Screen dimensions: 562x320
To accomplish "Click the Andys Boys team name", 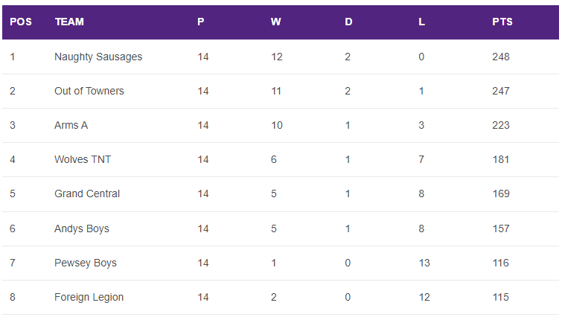I will [82, 228].
